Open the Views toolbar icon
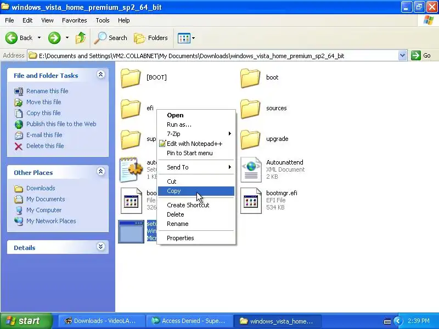 [x=184, y=38]
